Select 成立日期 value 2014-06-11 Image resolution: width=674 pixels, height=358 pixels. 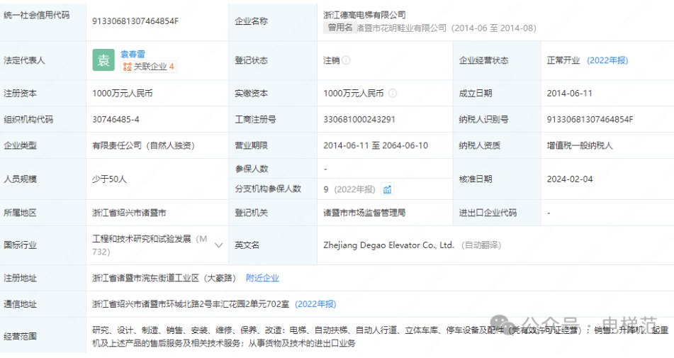(x=570, y=94)
